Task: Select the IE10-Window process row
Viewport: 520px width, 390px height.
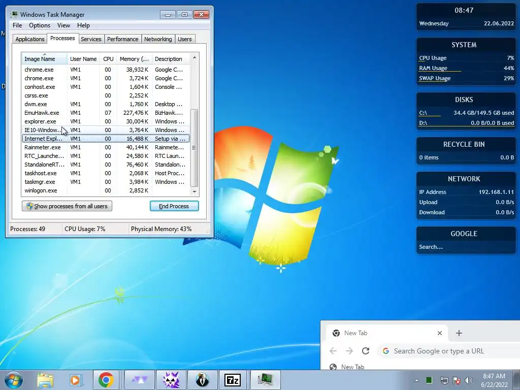Action: (106, 130)
